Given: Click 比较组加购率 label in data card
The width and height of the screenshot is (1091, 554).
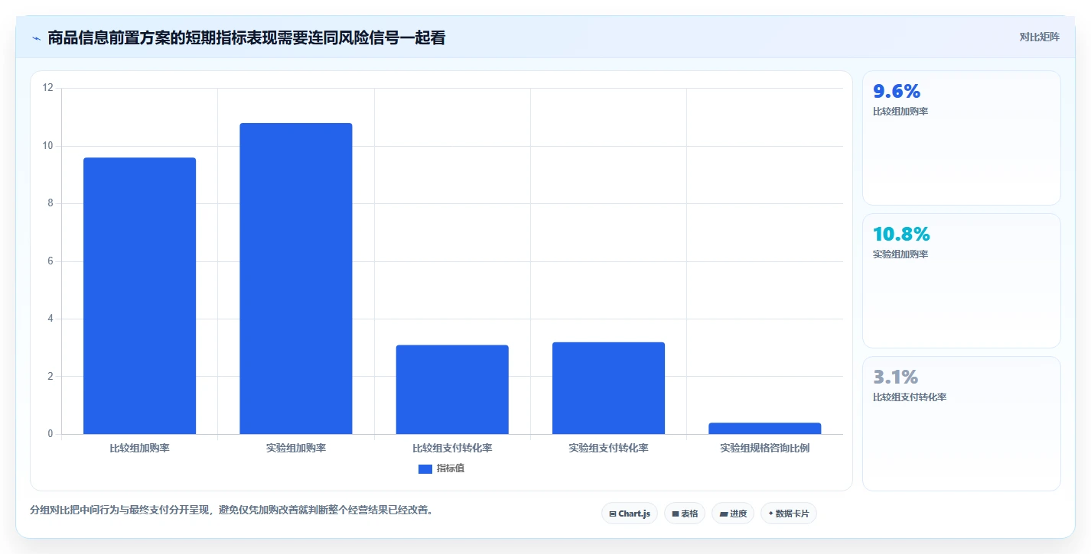Looking at the screenshot, I should (900, 112).
